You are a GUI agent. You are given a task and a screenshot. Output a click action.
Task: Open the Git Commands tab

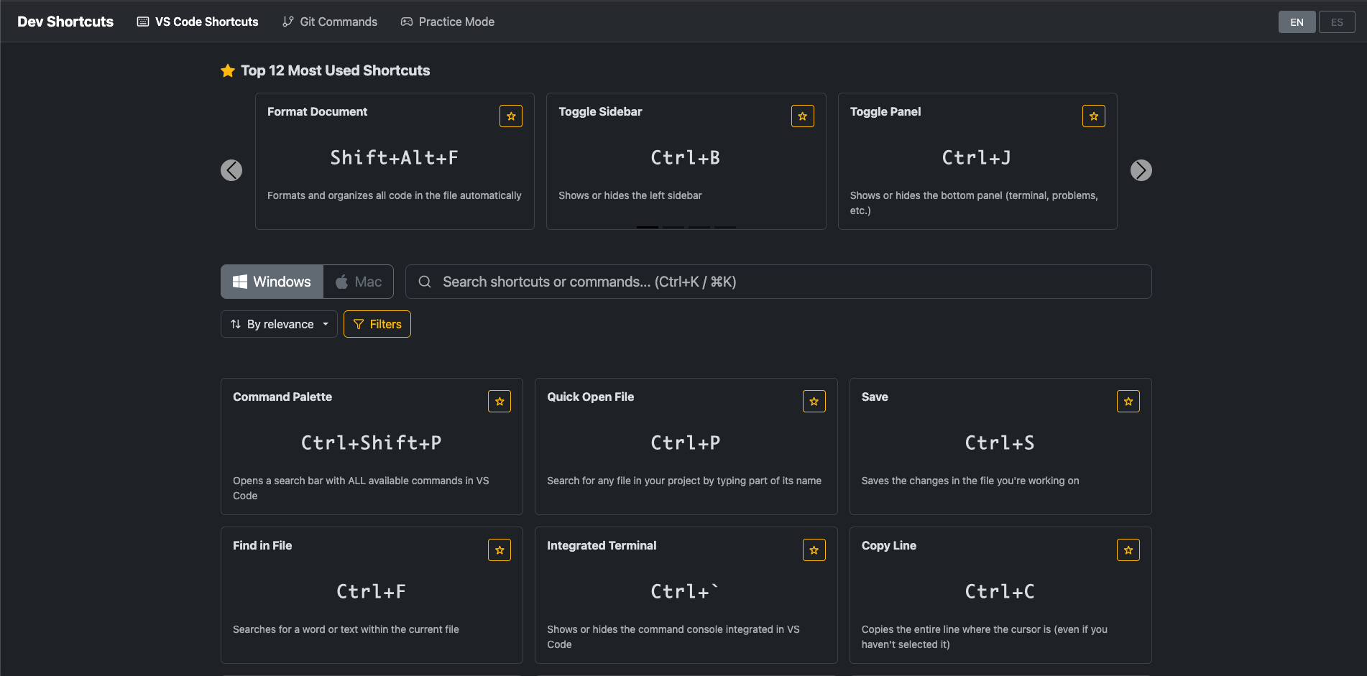coord(330,22)
